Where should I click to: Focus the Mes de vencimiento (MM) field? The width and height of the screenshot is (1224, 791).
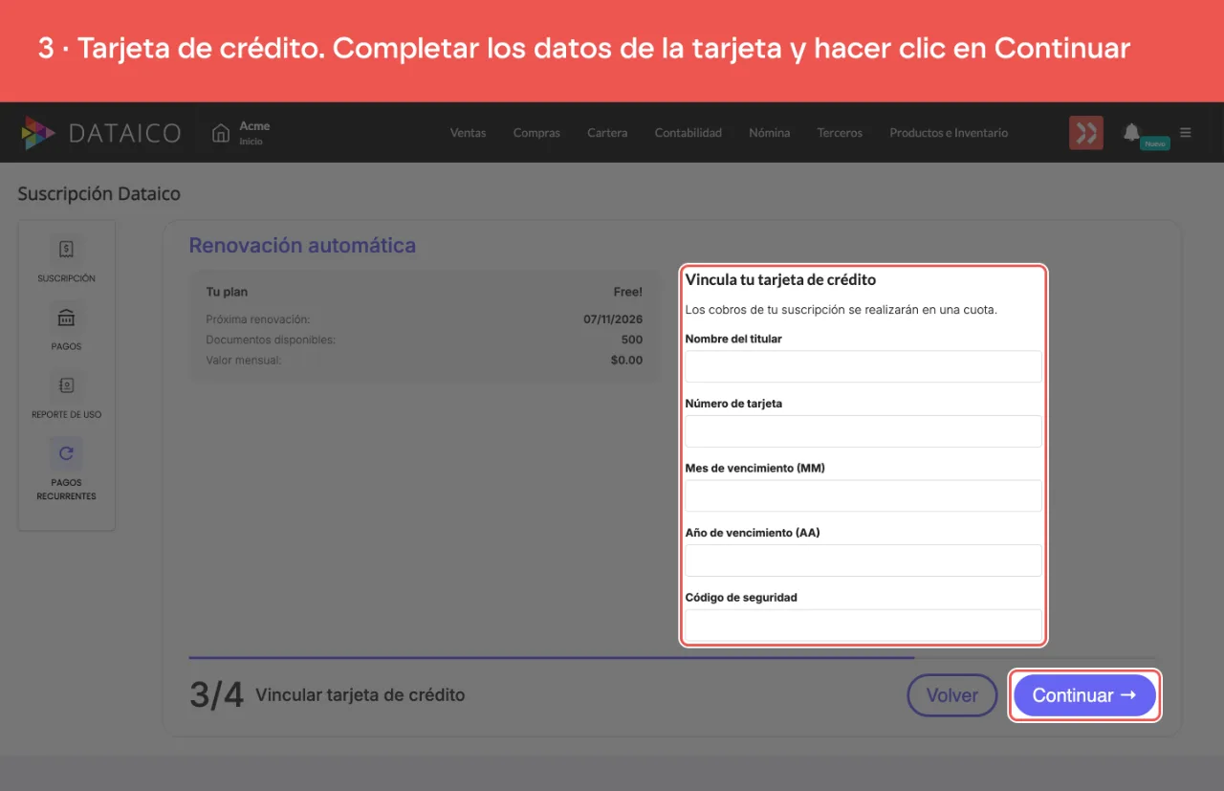click(863, 495)
